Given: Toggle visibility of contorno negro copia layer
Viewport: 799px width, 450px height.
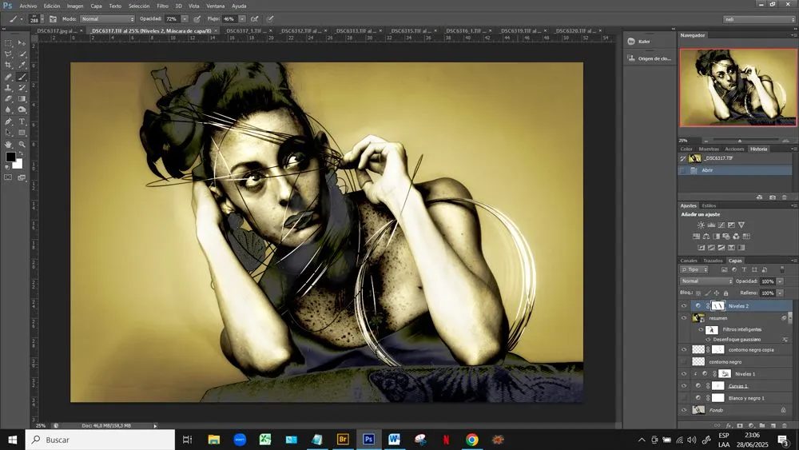Looking at the screenshot, I should point(684,349).
